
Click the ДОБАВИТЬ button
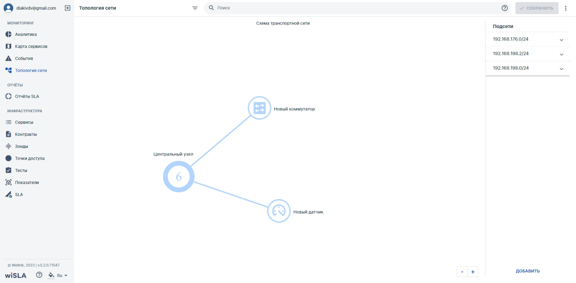(528, 271)
